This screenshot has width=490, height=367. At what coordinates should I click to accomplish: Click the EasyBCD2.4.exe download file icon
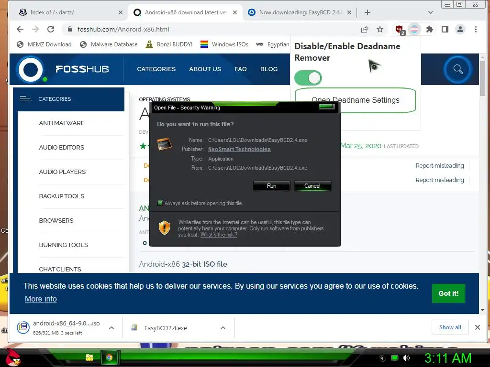(134, 328)
